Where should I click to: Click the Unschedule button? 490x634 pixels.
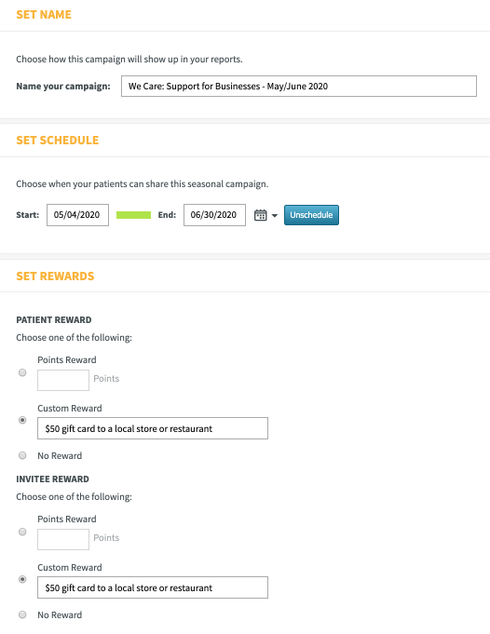[311, 215]
